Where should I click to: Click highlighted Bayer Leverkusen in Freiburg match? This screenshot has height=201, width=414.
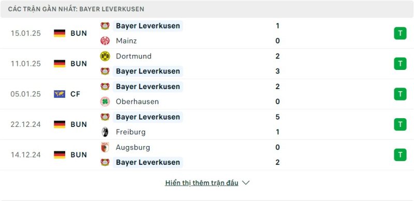tap(148, 117)
